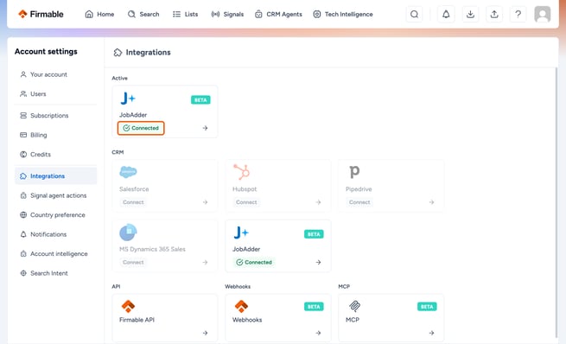
Task: Open arrow on Firmable API card
Action: tap(205, 333)
